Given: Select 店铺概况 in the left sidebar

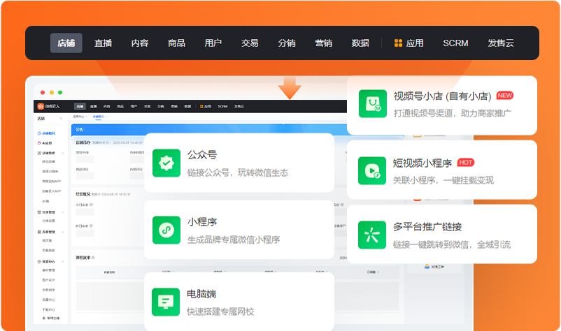Looking at the screenshot, I should point(49,133).
